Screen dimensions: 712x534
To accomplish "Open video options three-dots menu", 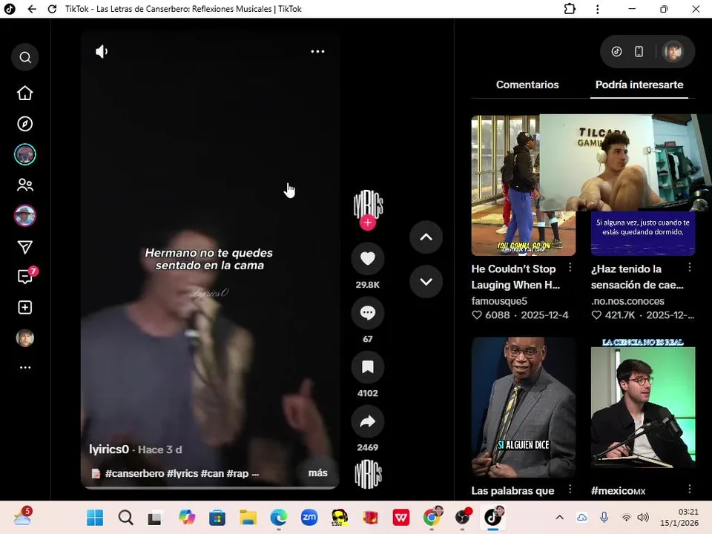I will (x=317, y=51).
